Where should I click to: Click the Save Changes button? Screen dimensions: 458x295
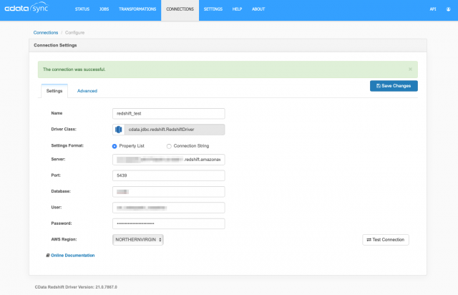[x=394, y=86]
